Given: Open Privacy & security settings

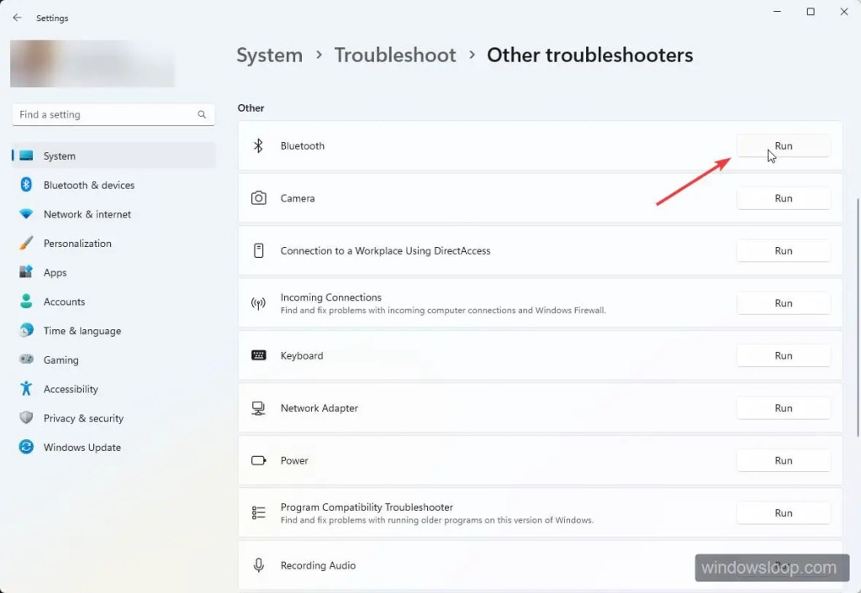Looking at the screenshot, I should (x=83, y=418).
